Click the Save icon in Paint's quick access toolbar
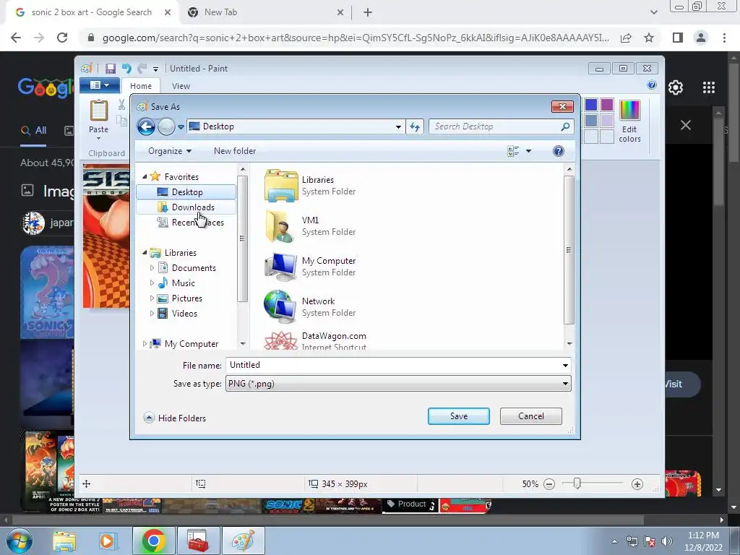Viewport: 740px width, 555px height. coord(111,69)
